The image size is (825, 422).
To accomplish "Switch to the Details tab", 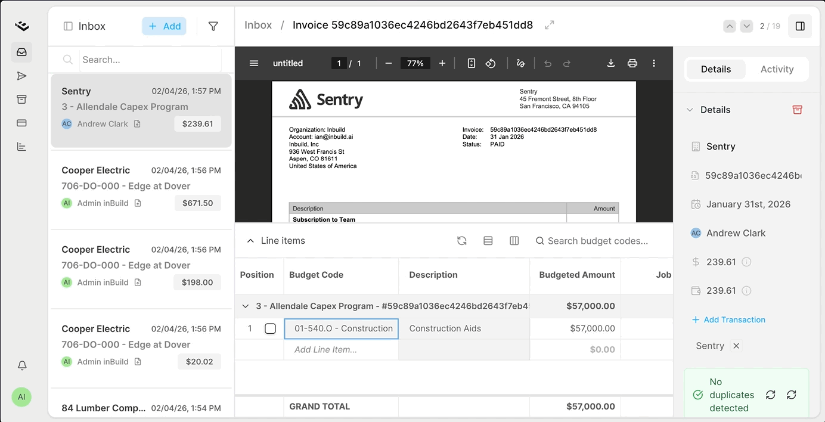I will coord(716,69).
